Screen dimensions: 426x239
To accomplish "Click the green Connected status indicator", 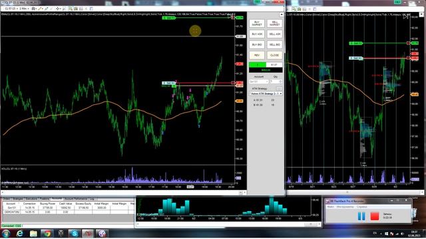I will point(11,226).
